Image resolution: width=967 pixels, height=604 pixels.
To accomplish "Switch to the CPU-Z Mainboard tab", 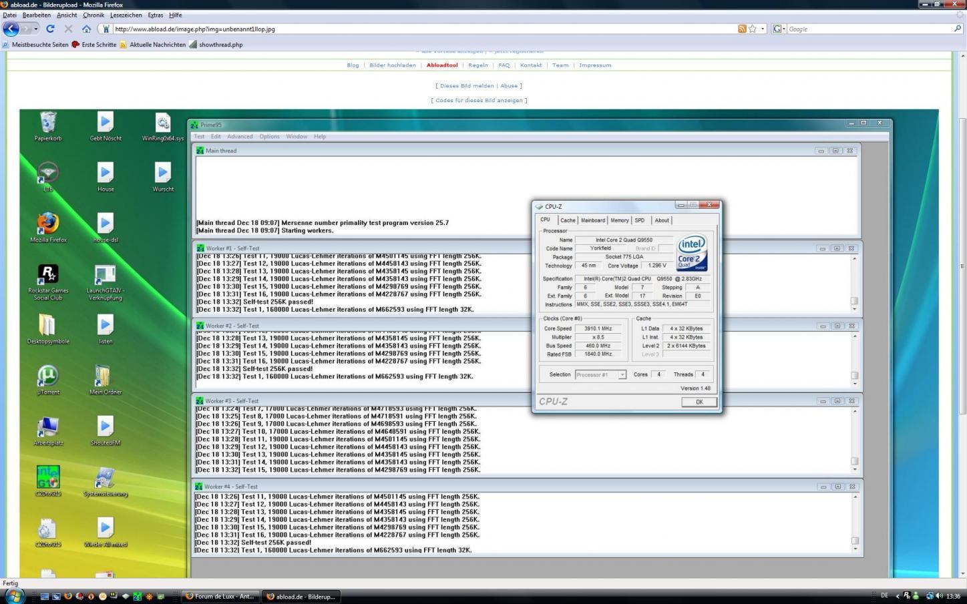I will coord(593,220).
